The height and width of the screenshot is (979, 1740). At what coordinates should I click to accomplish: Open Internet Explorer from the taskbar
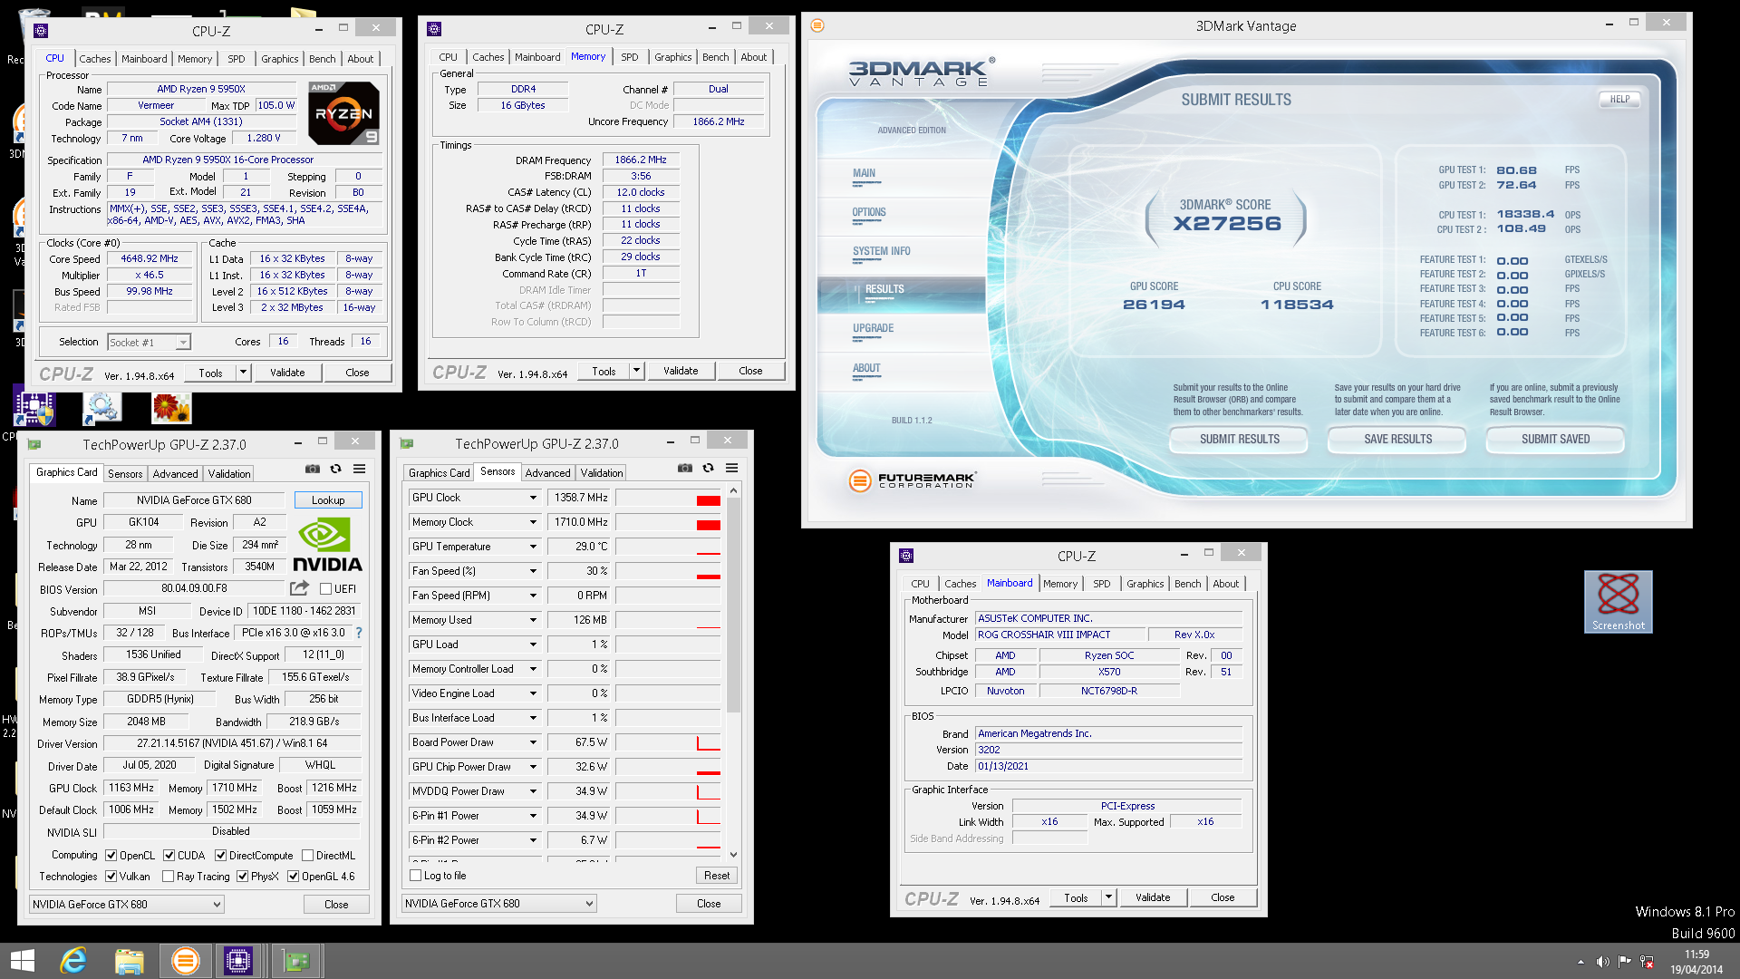(x=72, y=961)
